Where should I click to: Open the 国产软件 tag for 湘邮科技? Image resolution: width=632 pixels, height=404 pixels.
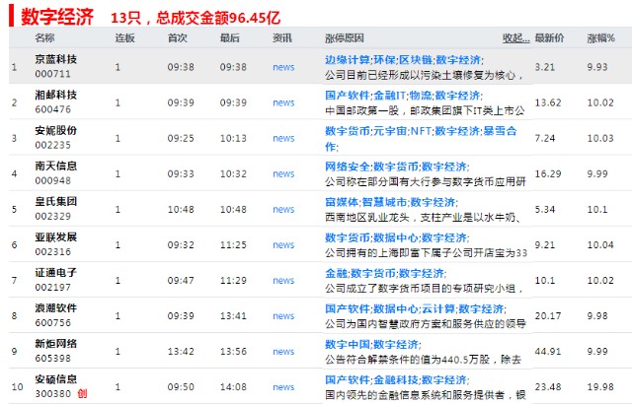(347, 96)
